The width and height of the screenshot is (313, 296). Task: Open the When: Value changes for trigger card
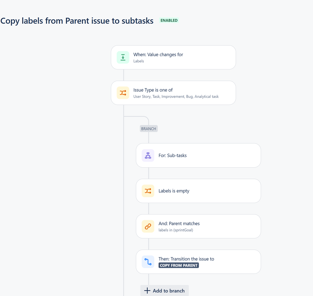pyautogui.click(x=174, y=58)
